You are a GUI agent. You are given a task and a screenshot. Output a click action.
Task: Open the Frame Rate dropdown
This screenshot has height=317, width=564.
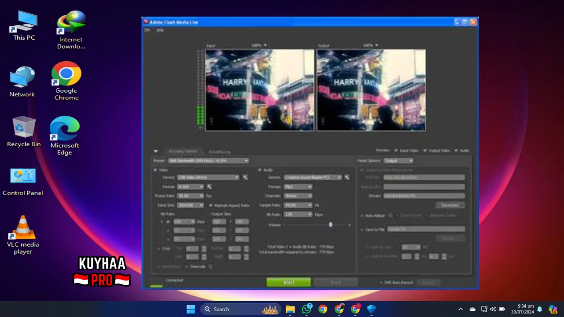[190, 196]
